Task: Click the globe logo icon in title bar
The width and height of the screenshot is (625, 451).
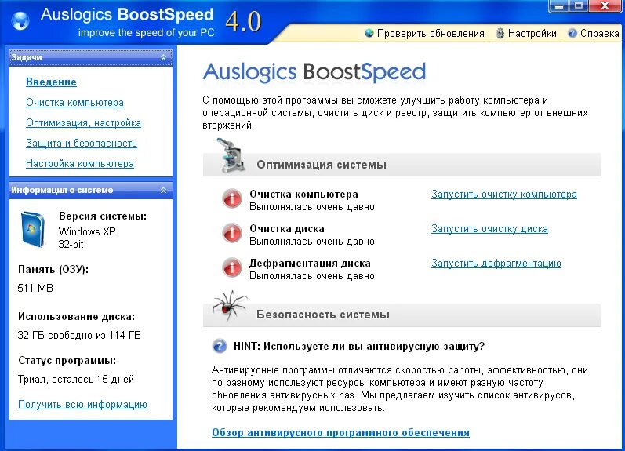Action: [x=20, y=20]
